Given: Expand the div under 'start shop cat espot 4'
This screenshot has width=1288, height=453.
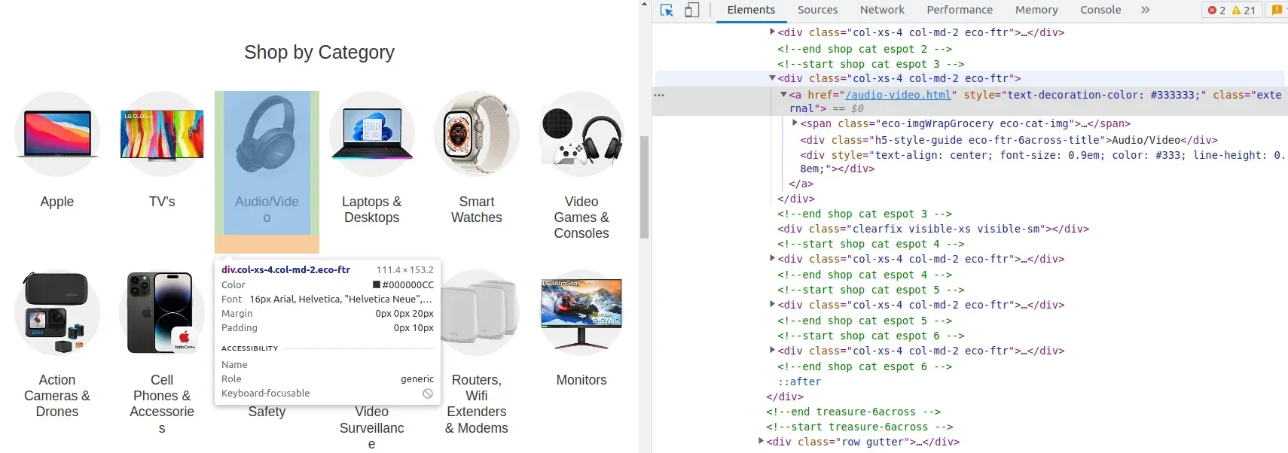Looking at the screenshot, I should click(x=772, y=258).
